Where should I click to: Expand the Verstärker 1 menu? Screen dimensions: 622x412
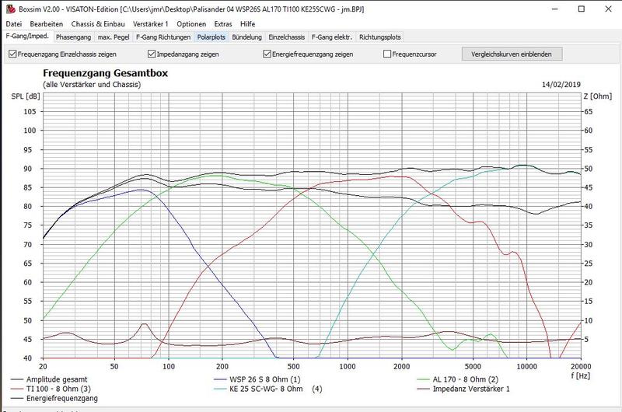pyautogui.click(x=152, y=24)
